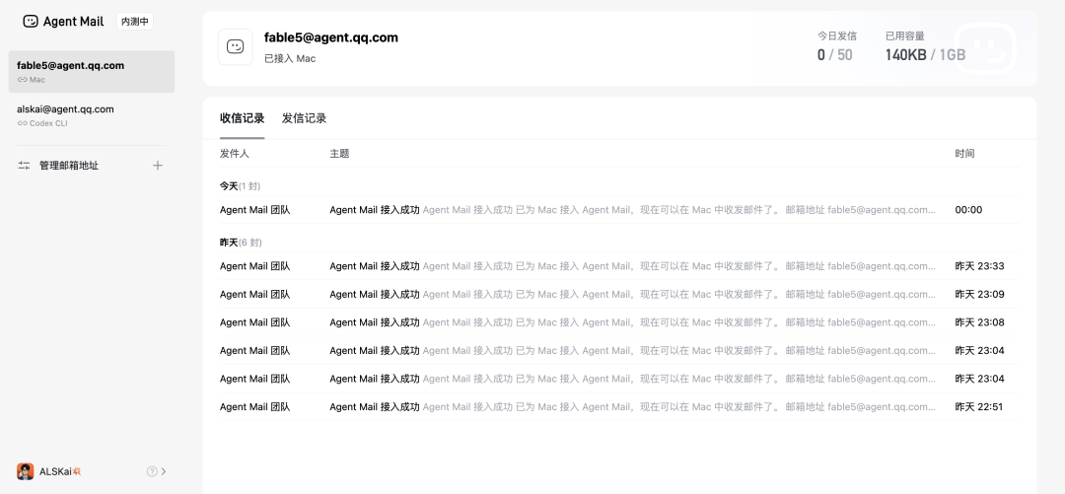
Task: Click the 主题 column header
Action: tap(339, 154)
